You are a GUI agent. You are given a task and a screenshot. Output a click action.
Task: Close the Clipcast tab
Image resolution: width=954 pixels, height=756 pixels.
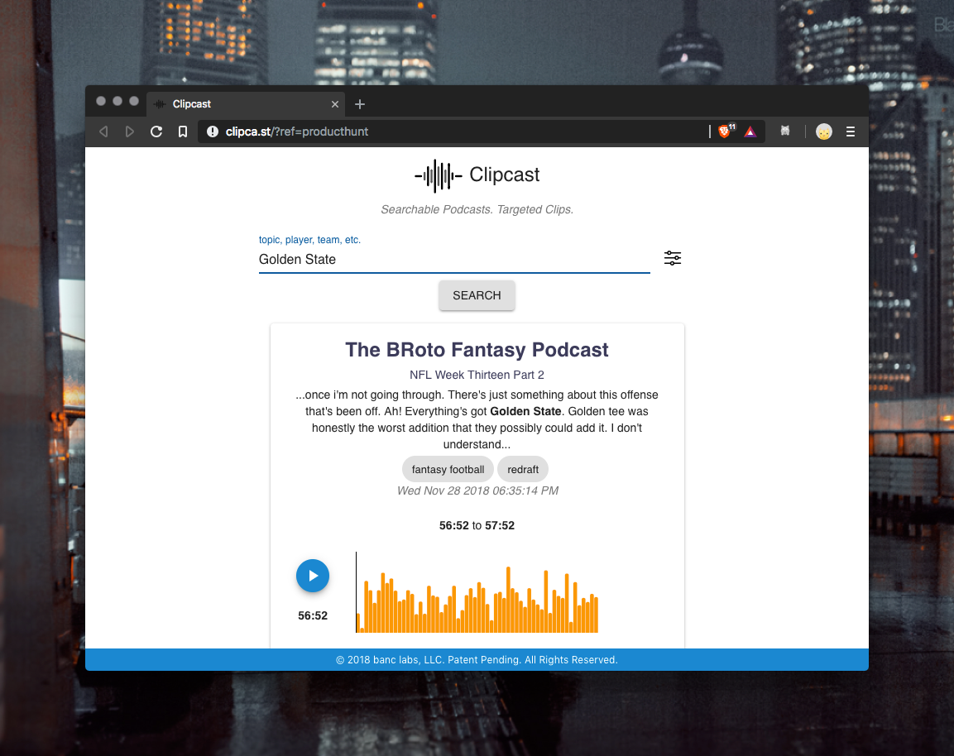334,104
